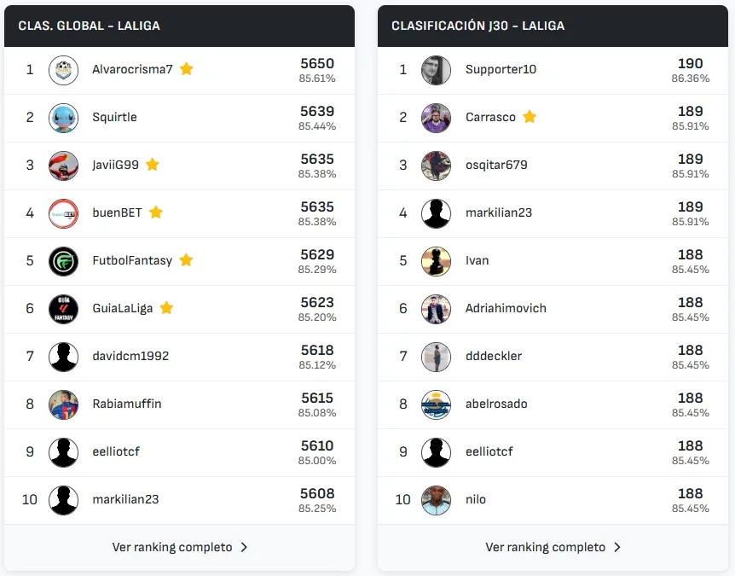Click GuiaLaLiga's black logo avatar

64,309
